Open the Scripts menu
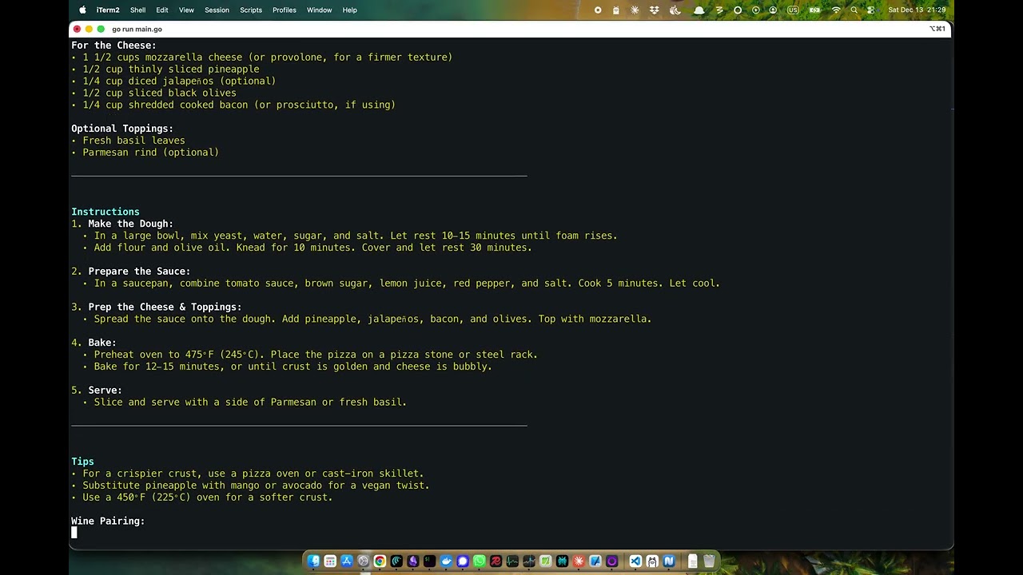Viewport: 1023px width, 575px height. (x=251, y=10)
